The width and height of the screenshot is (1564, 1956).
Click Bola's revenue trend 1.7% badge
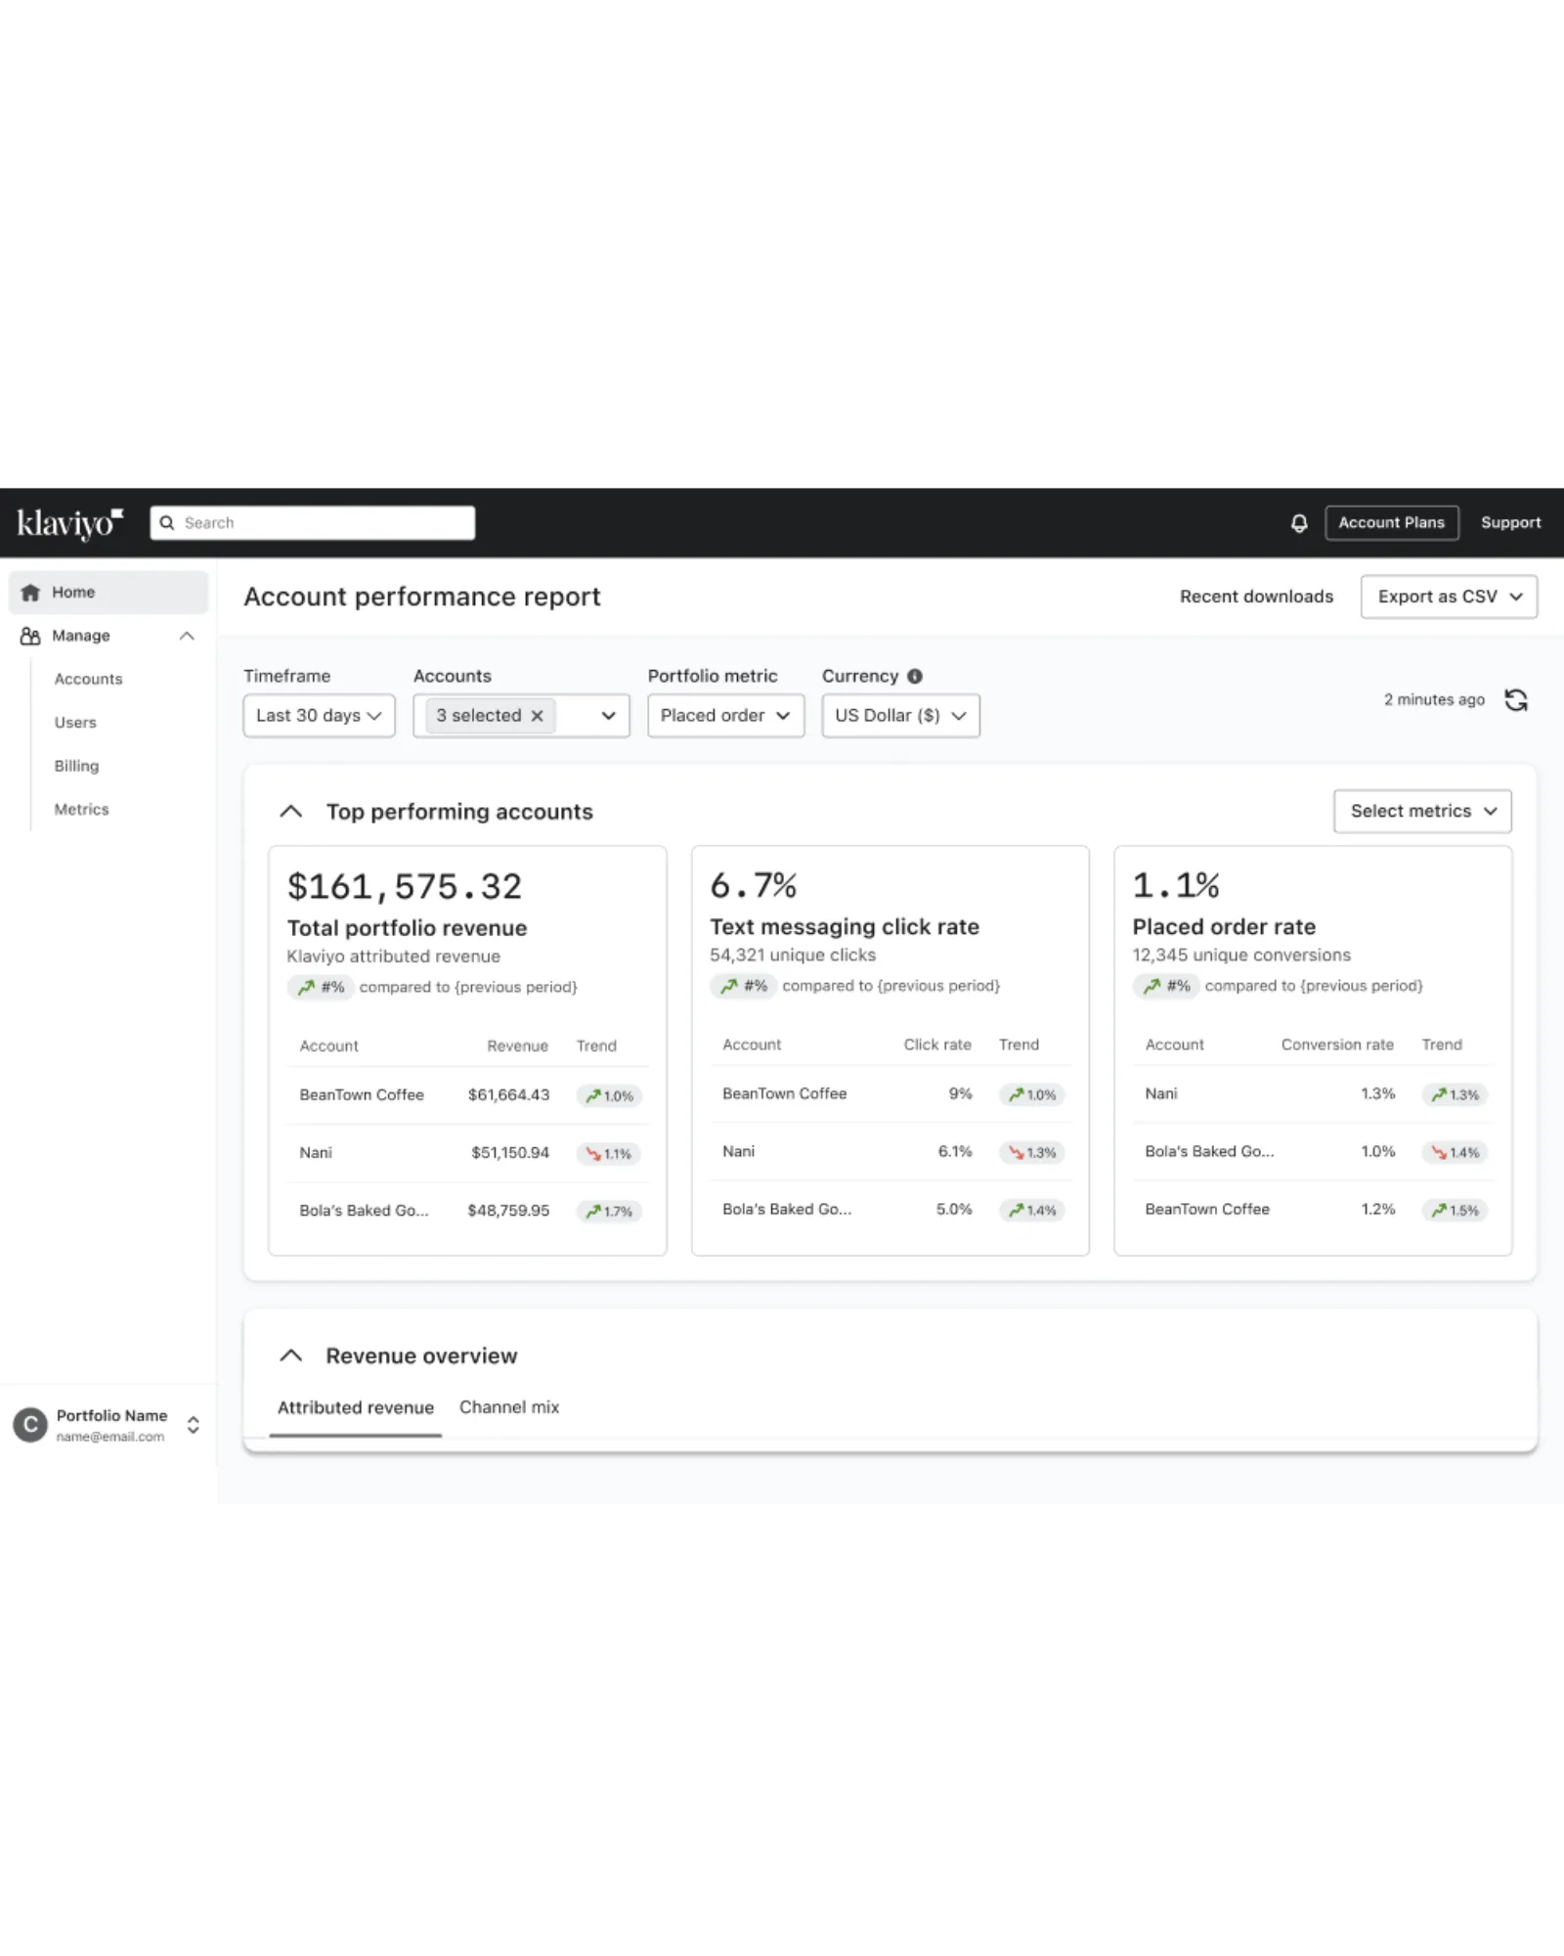coord(609,1212)
